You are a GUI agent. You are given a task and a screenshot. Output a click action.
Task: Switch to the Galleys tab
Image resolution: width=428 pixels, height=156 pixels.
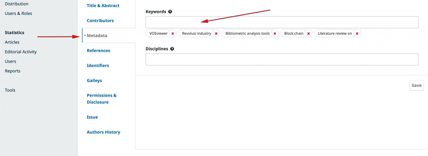coord(94,80)
